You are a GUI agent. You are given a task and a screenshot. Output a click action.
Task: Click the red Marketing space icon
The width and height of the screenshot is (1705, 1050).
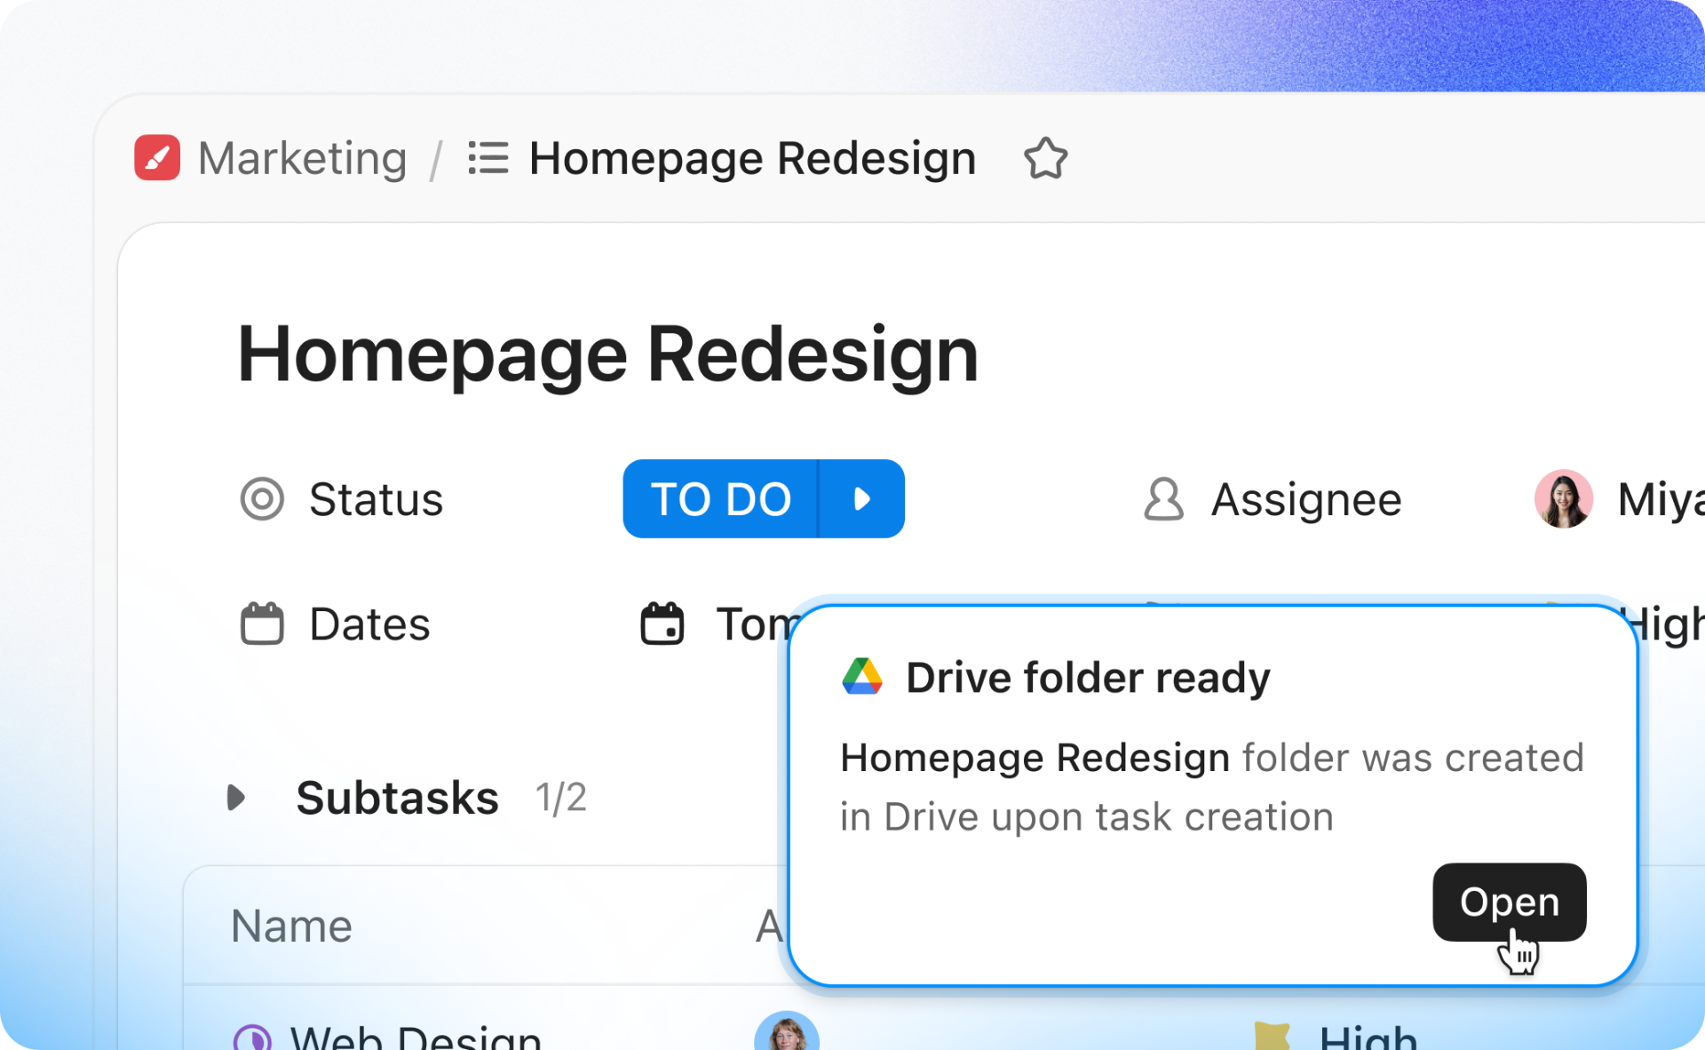[x=157, y=158]
